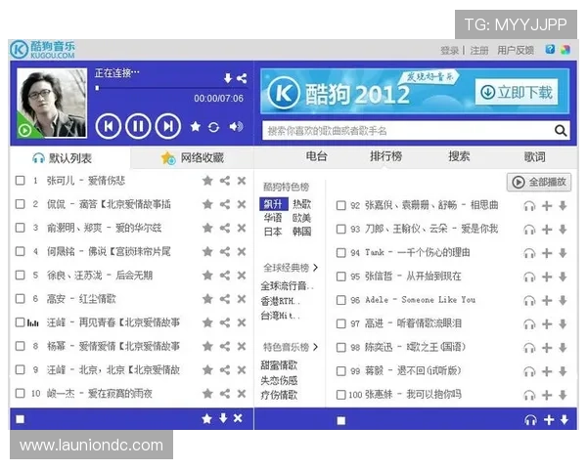The image size is (587, 469).
Task: Select checkbox for song 9 汪峰 - 北京，北京
Action: (x=21, y=369)
